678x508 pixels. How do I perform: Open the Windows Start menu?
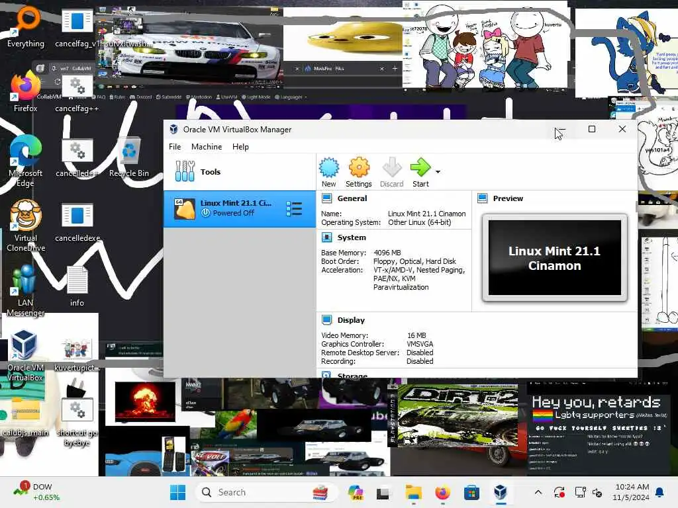tap(177, 492)
